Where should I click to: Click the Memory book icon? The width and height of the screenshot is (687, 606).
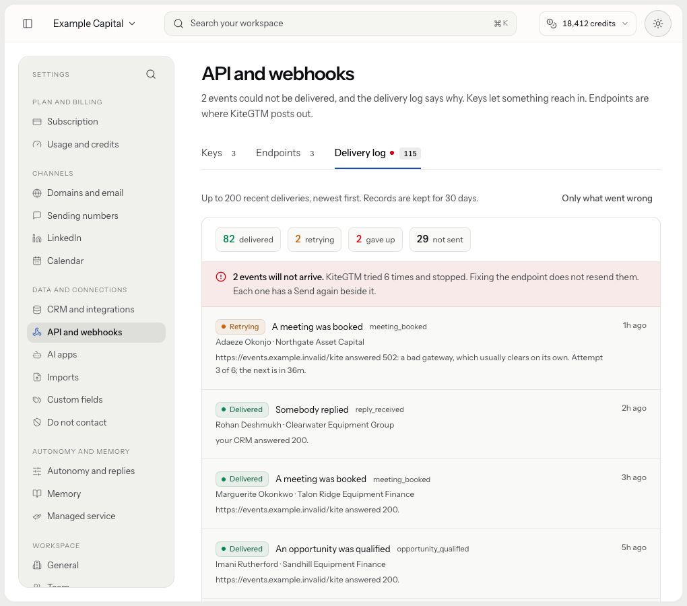(37, 494)
